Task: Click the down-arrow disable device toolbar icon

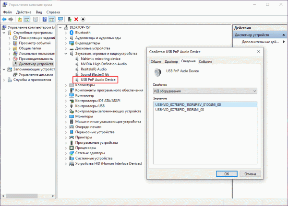Action: [84, 20]
